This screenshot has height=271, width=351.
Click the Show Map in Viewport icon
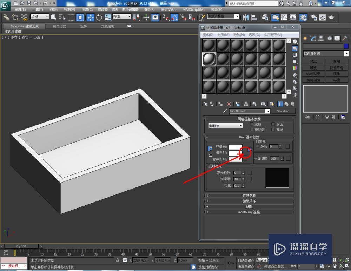tap(271, 104)
